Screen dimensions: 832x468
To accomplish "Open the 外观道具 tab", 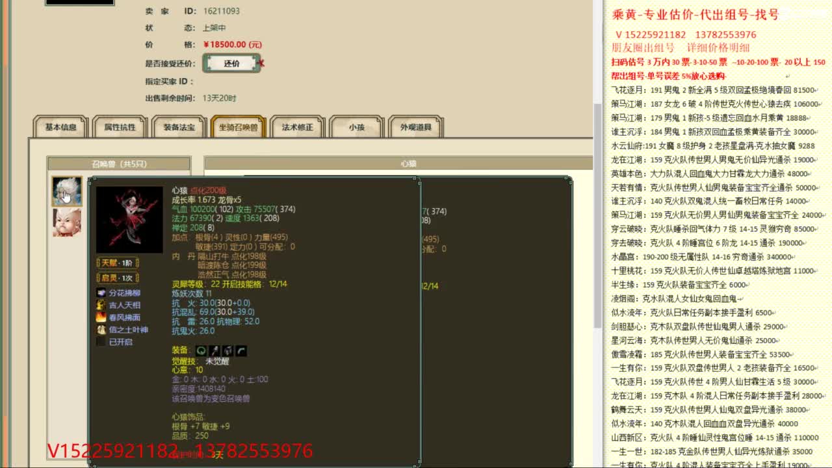I will [415, 127].
